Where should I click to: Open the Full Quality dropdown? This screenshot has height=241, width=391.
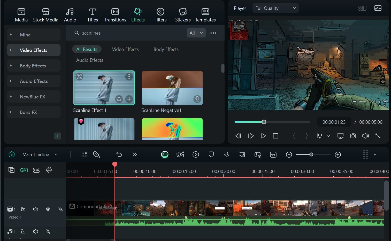[x=275, y=8]
